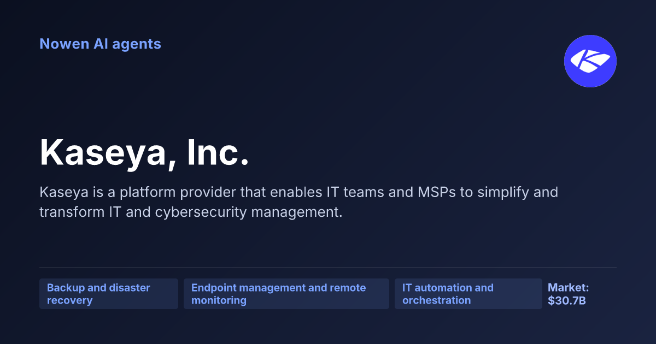
Task: Click the Kaseya logo icon
Action: pos(590,61)
